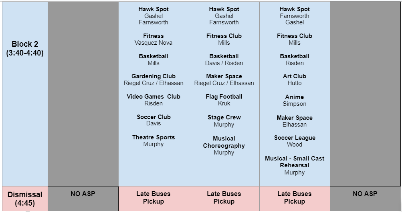Select Theatre Sports in the schedule
The image size is (402, 212).
(x=154, y=137)
